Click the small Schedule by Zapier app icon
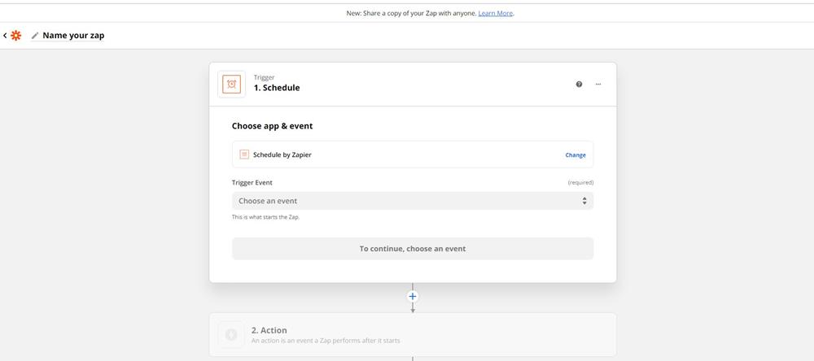The width and height of the screenshot is (814, 361). 244,154
